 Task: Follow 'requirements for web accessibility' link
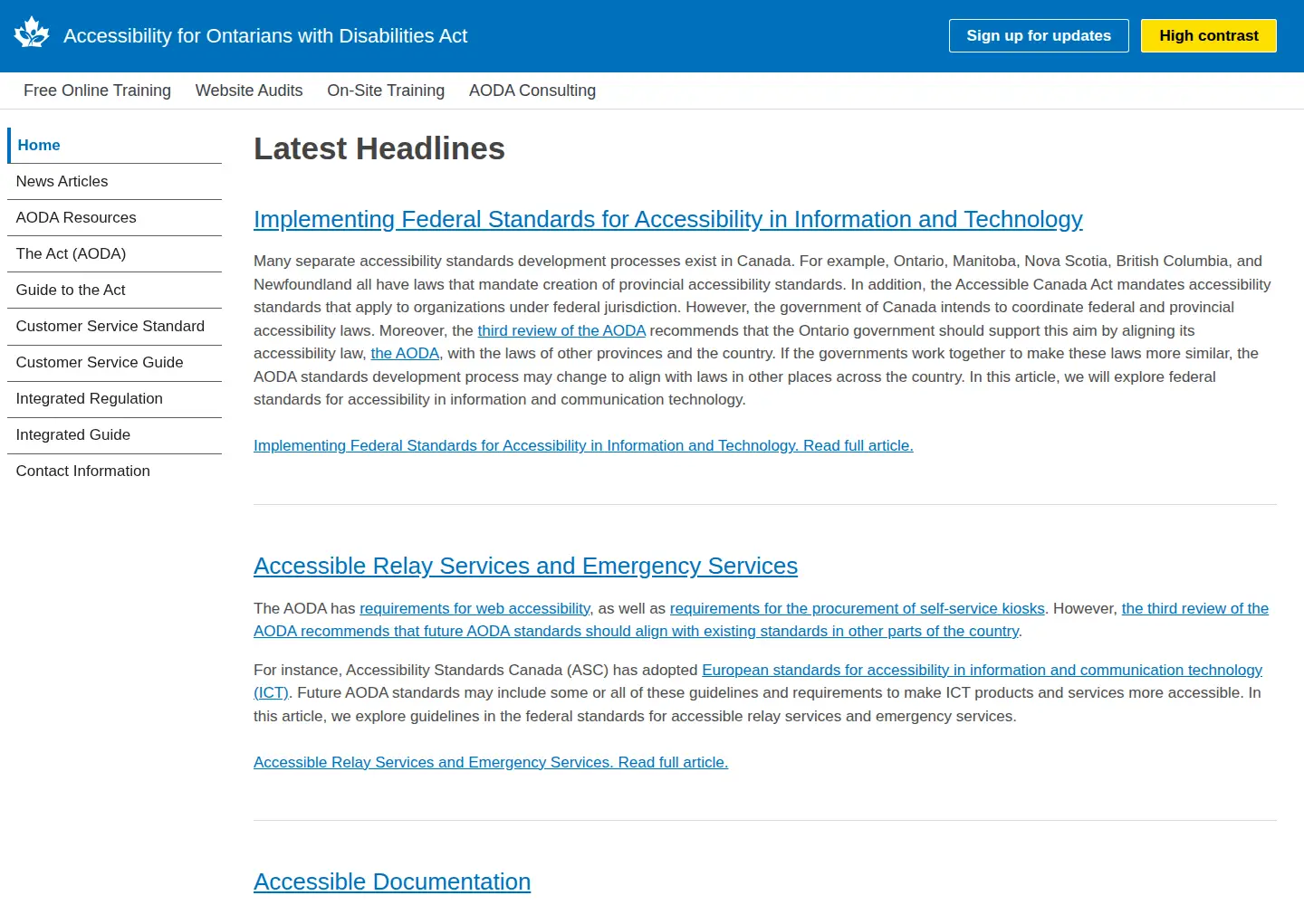tap(475, 608)
